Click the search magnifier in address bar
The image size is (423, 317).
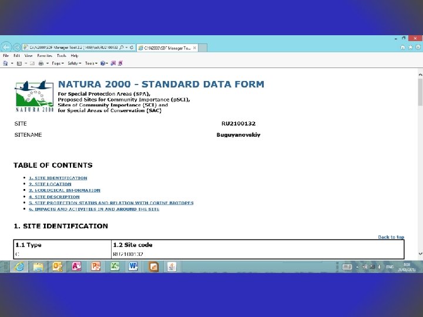[122, 48]
